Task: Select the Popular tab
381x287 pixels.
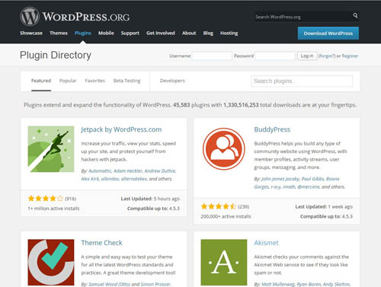Action: 68,81
